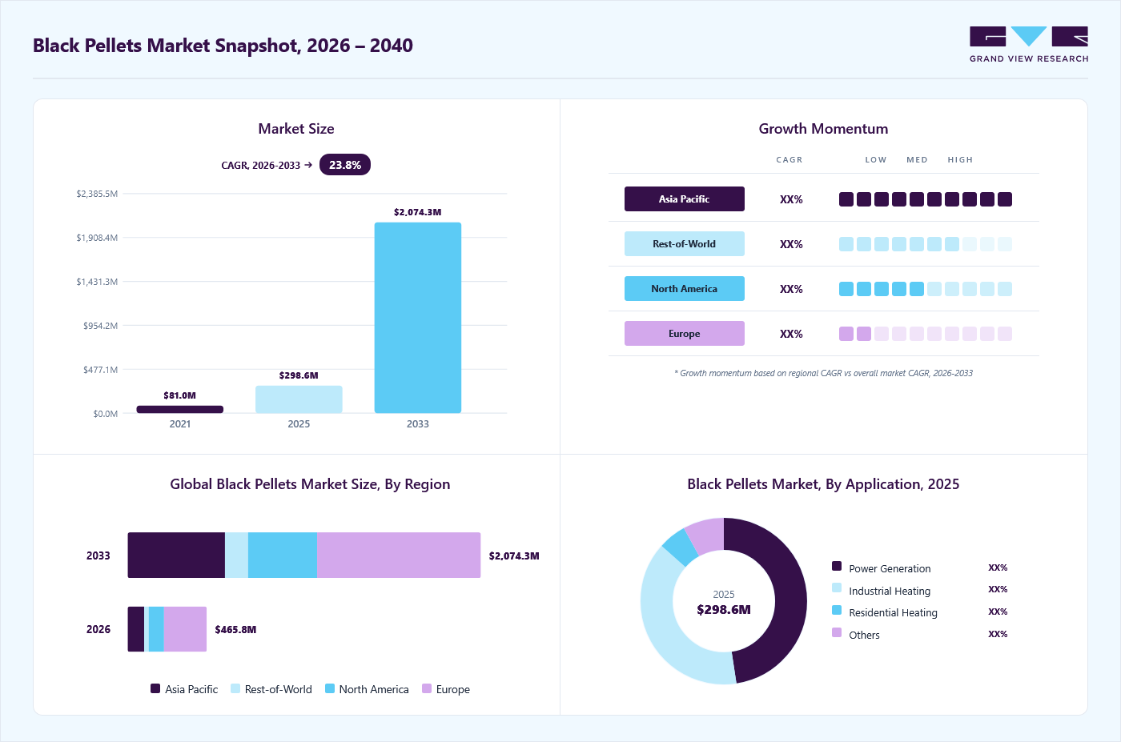Click the Asia Pacific segment of the 2033 bar
1121x742 pixels.
click(176, 555)
